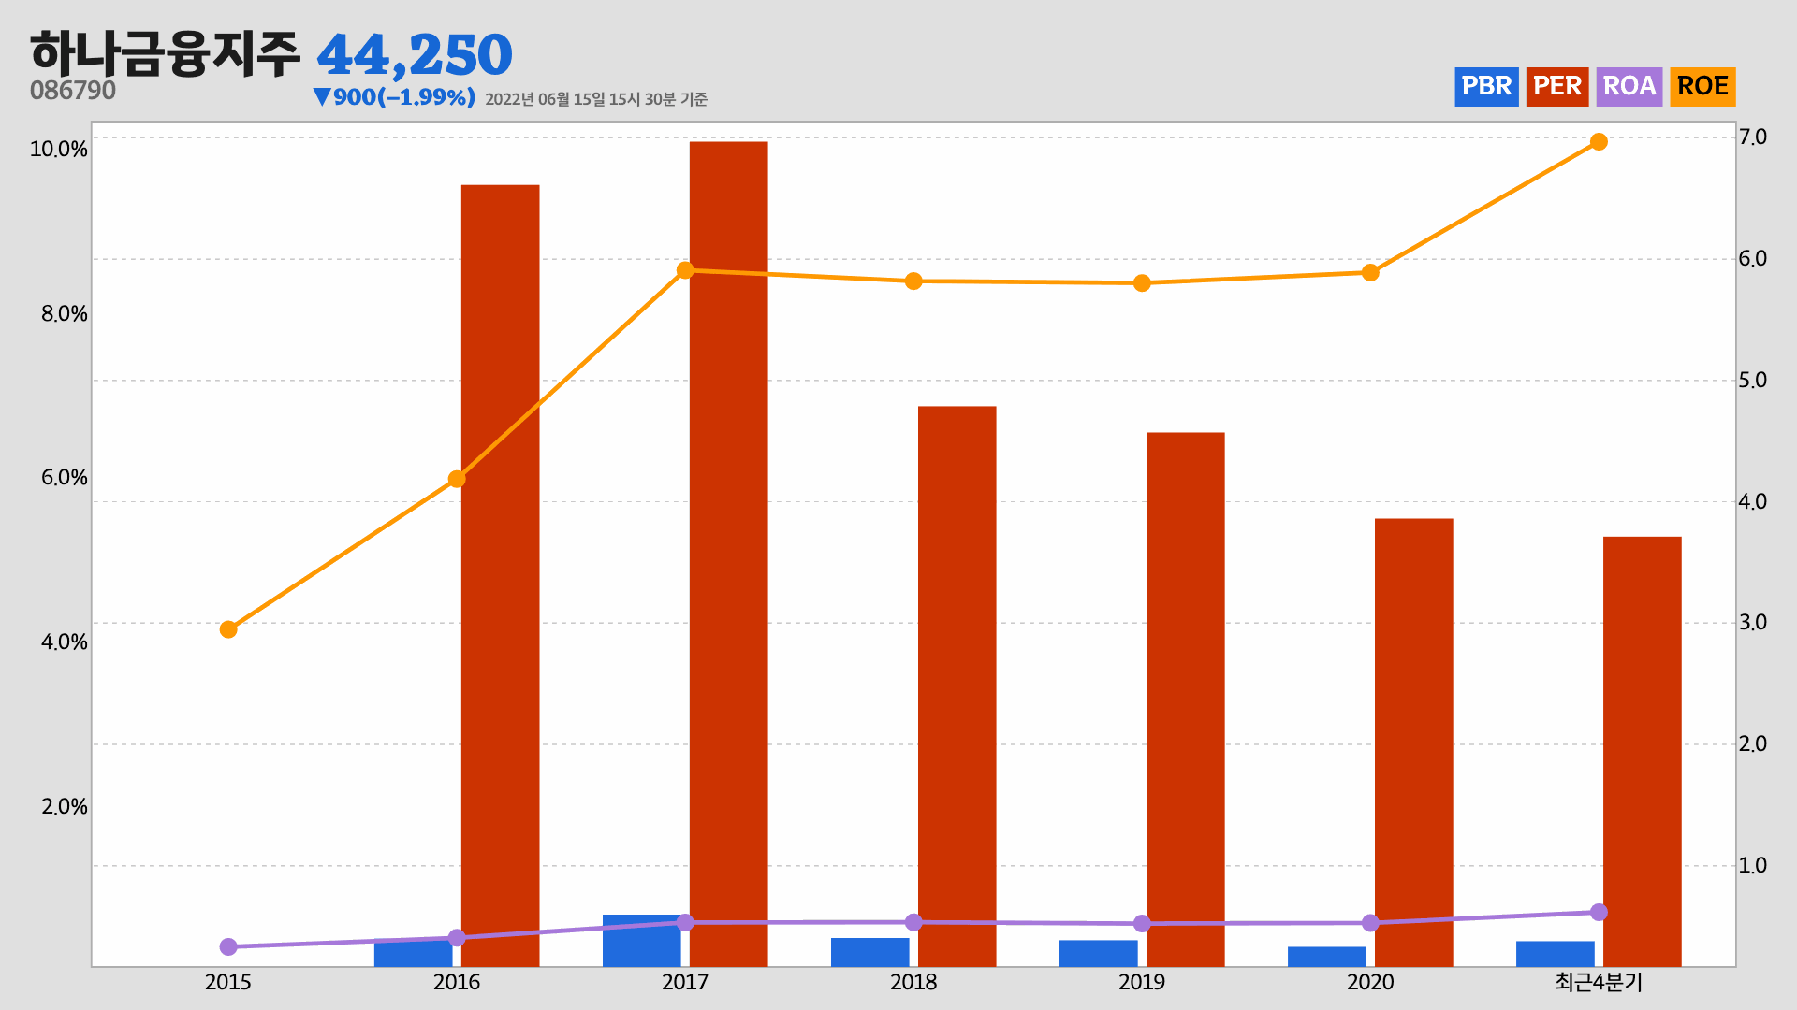1797x1010 pixels.
Task: Click the 2018 blue PBR bar
Action: click(870, 952)
